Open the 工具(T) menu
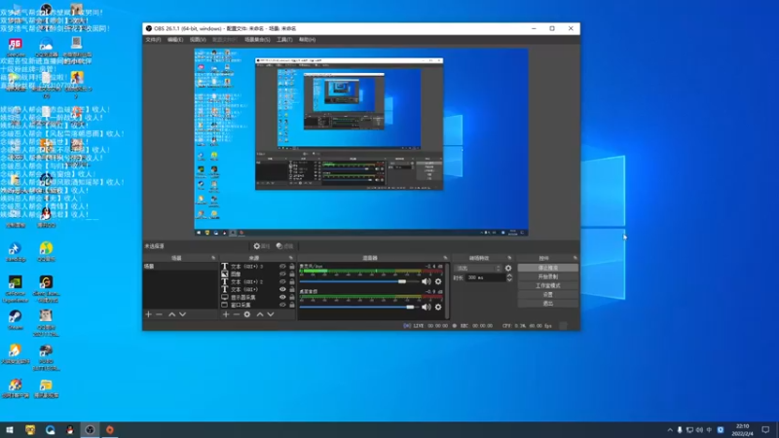This screenshot has width=779, height=438. tap(284, 40)
